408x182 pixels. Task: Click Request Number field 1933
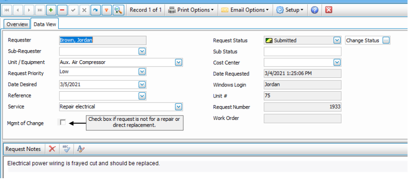pos(302,107)
